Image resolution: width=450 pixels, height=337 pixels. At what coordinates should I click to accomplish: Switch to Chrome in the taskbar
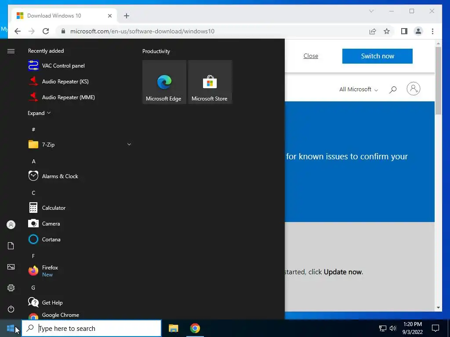[195, 328]
